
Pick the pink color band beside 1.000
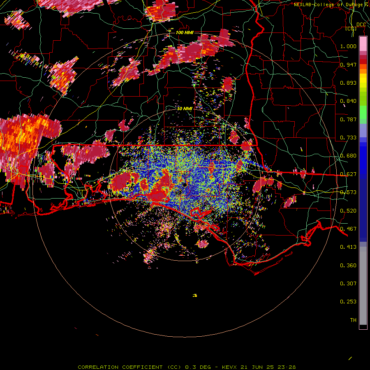point(363,44)
